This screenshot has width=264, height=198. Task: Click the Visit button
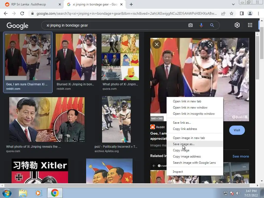pyautogui.click(x=237, y=130)
